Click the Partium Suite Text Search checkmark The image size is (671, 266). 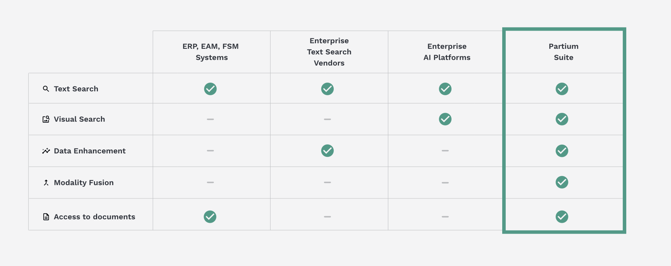coord(562,89)
